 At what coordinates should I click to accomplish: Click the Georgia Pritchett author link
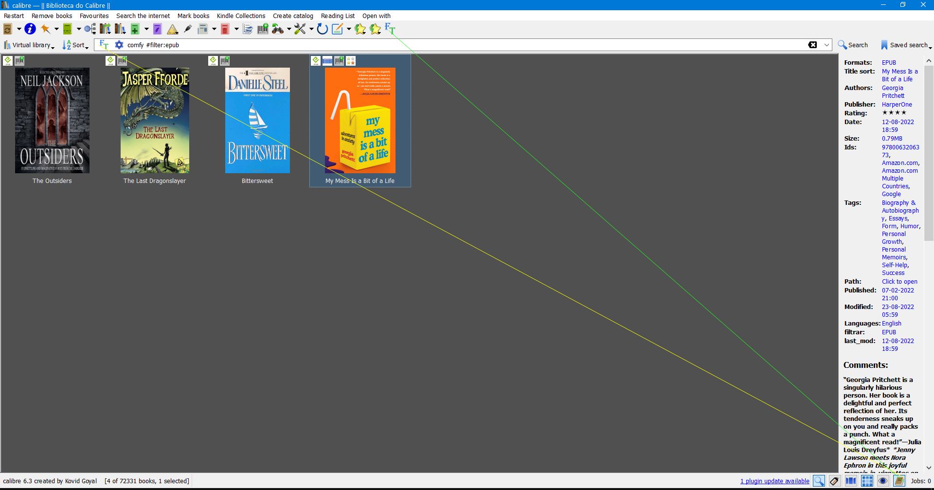click(x=893, y=91)
